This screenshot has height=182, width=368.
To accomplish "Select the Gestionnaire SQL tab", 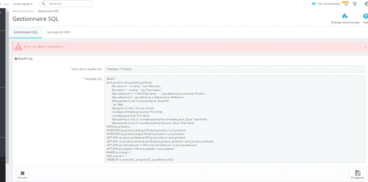I will [x=26, y=32].
